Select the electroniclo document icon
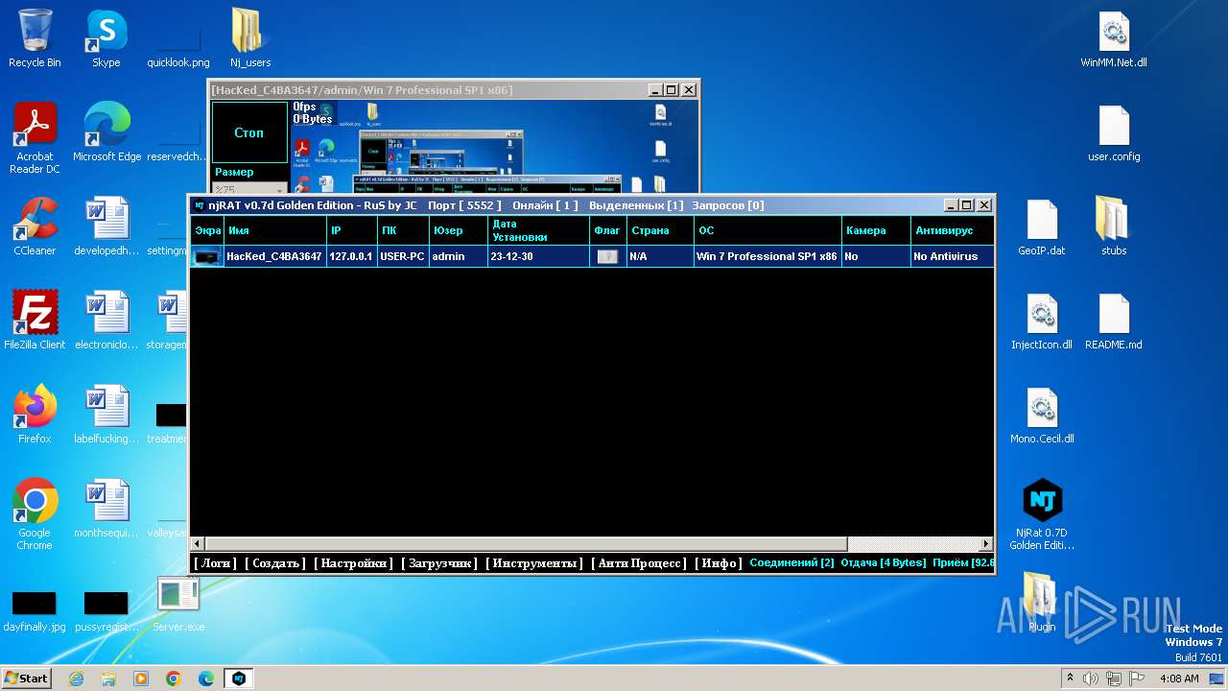The width and height of the screenshot is (1228, 691). click(106, 321)
